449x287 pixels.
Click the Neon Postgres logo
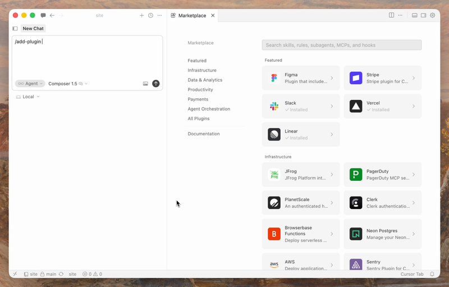(x=356, y=234)
